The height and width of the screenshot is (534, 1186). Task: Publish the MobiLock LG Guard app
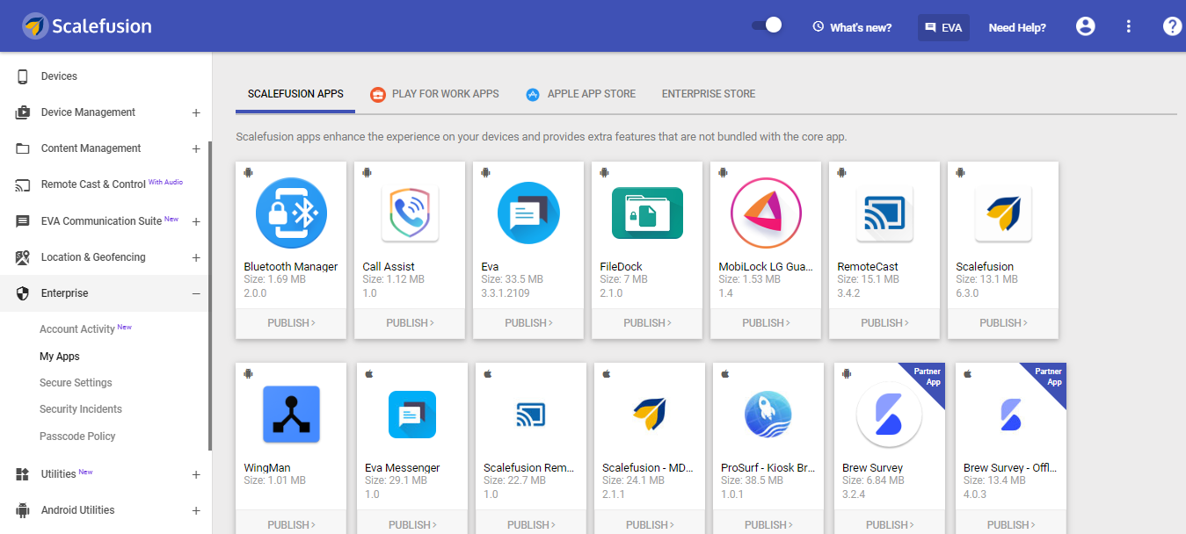pyautogui.click(x=766, y=323)
